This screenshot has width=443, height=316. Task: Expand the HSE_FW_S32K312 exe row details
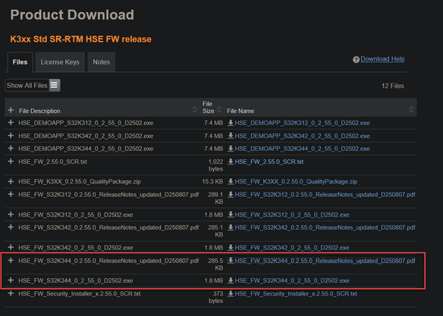(11, 214)
